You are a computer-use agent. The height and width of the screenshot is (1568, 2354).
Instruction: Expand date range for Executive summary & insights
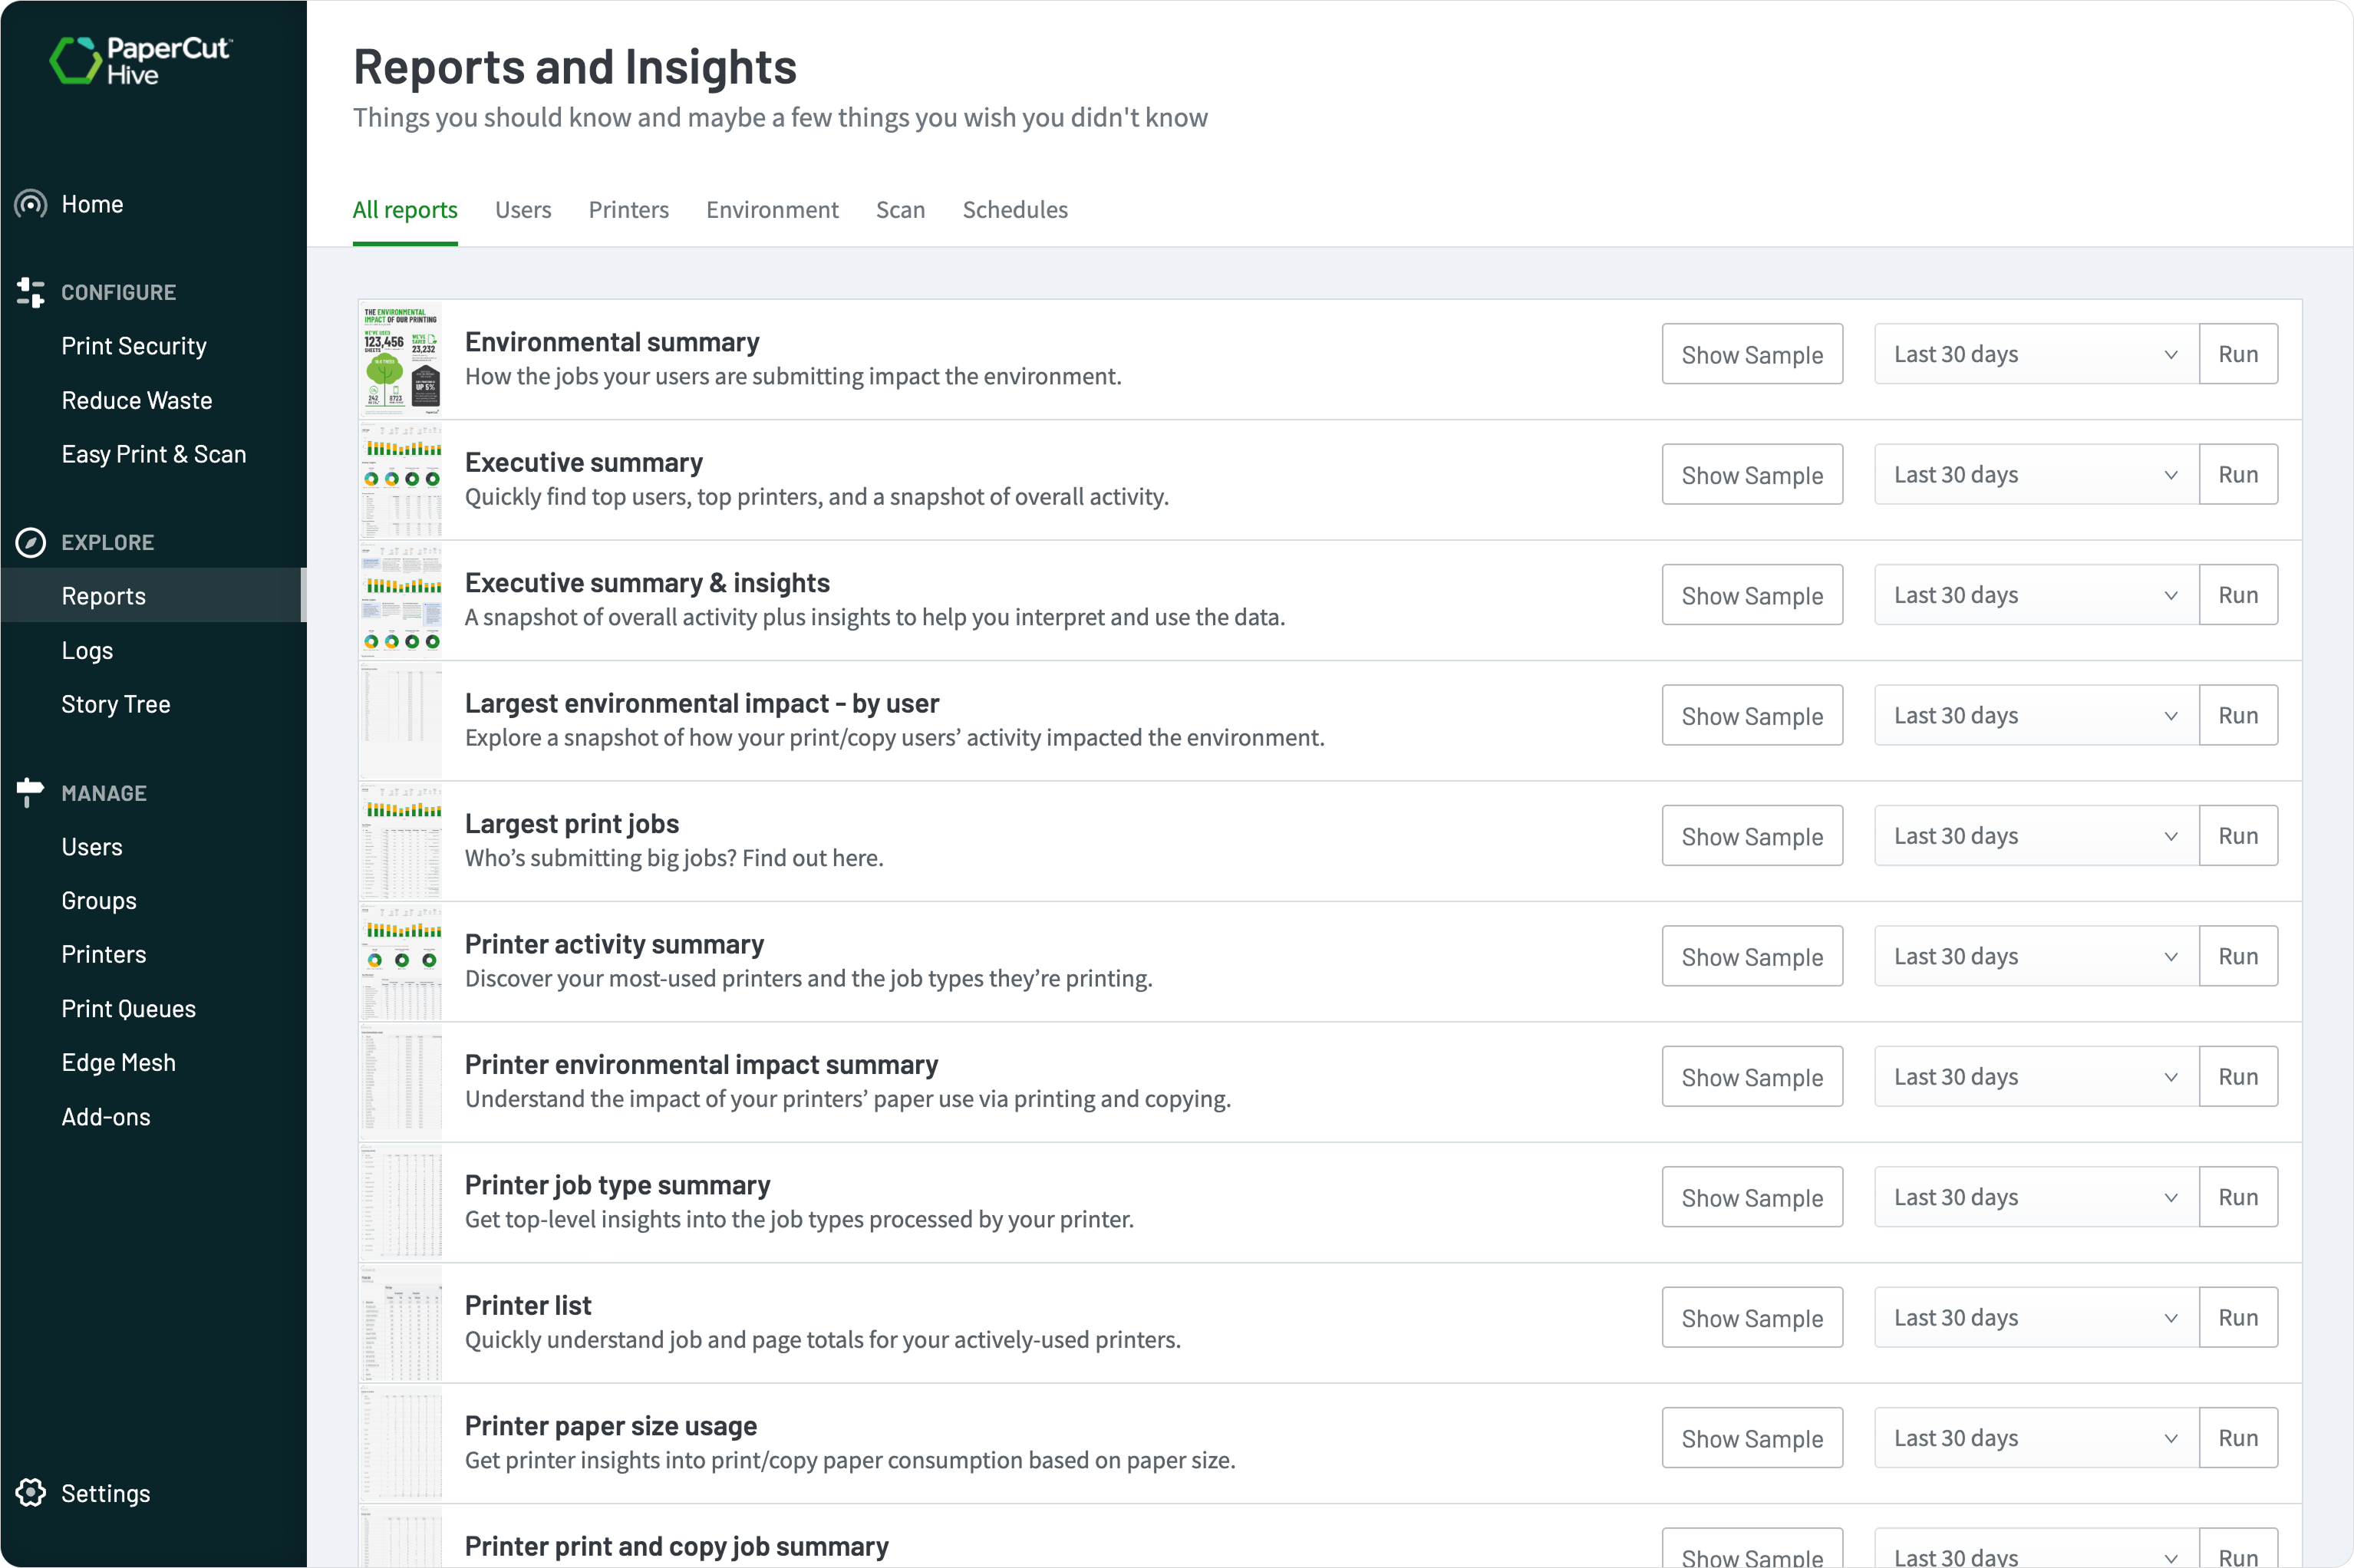click(2036, 595)
